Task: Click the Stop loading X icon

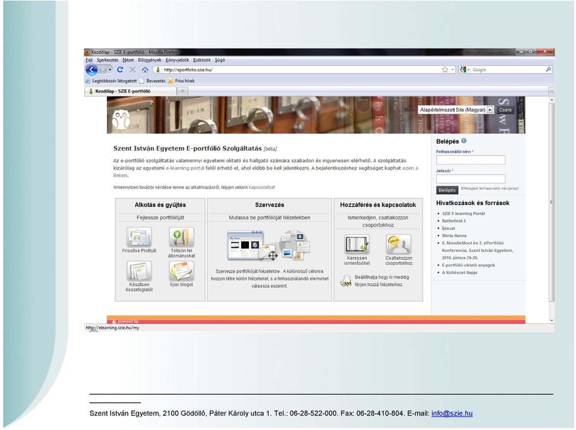Action: [x=133, y=70]
